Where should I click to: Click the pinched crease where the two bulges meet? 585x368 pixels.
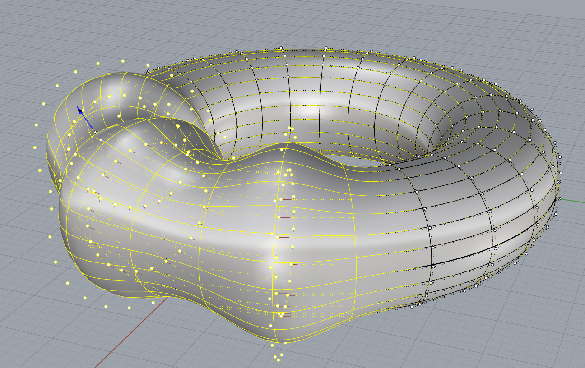pos(221,158)
